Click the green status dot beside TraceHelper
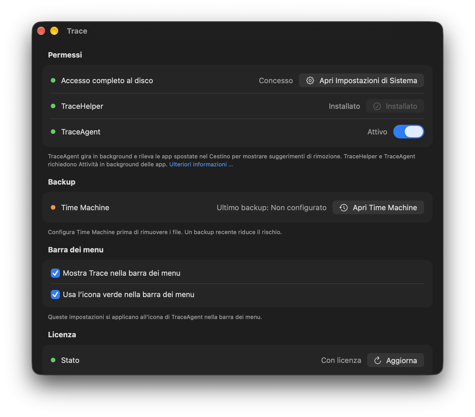 point(53,106)
